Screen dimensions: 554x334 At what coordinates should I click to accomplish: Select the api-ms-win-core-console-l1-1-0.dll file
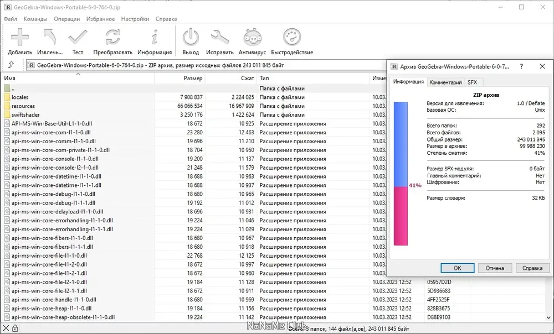(x=55, y=159)
